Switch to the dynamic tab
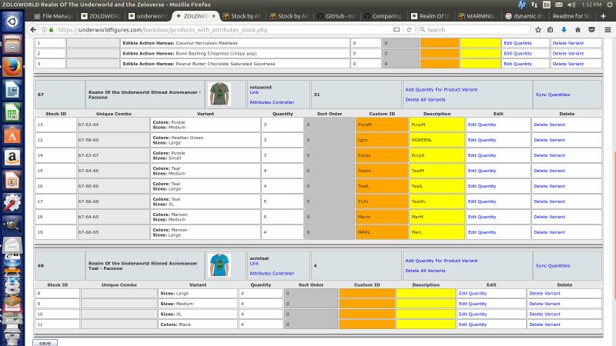This screenshot has width=616, height=346. [x=524, y=16]
